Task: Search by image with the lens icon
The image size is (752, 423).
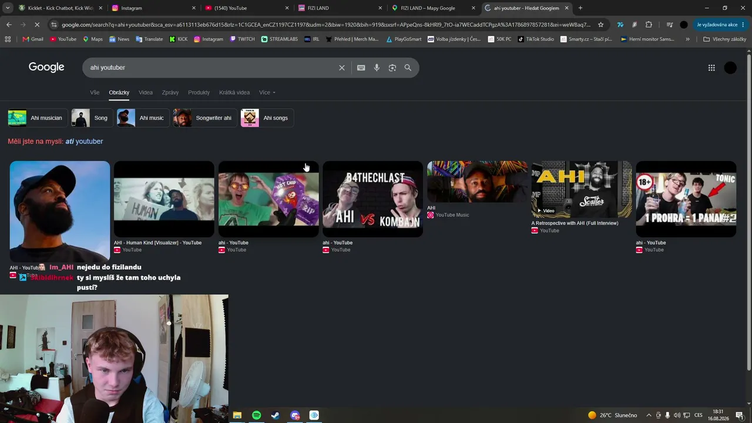Action: click(392, 68)
